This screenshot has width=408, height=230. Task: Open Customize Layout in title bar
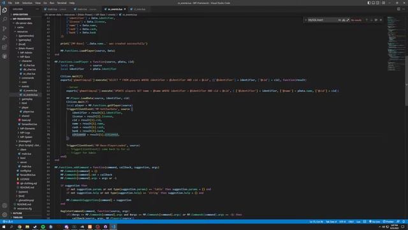coord(383,3)
